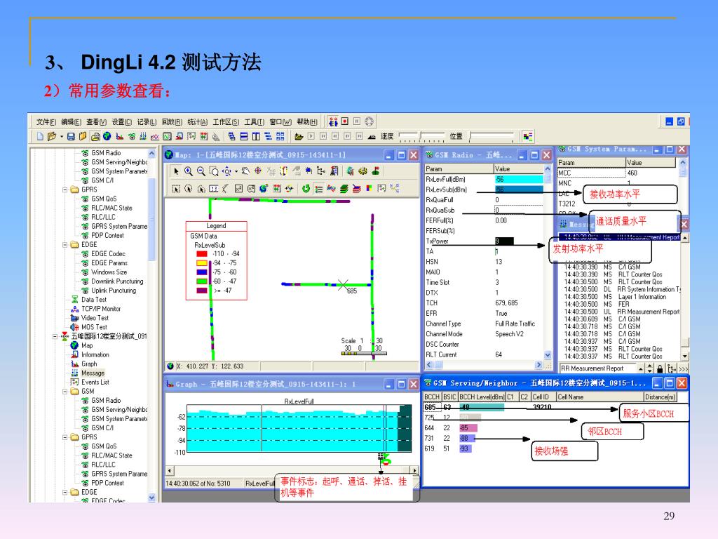Screen dimensions: 718x539
Task: Open the 工具(T) menu
Action: tap(254, 122)
